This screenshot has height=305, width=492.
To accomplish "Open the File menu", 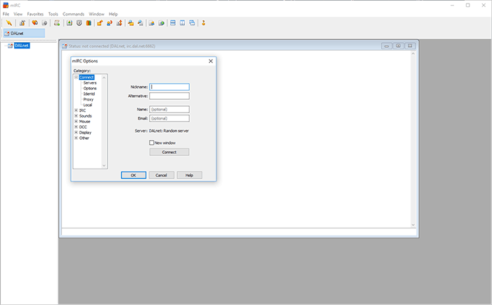I will [x=6, y=14].
